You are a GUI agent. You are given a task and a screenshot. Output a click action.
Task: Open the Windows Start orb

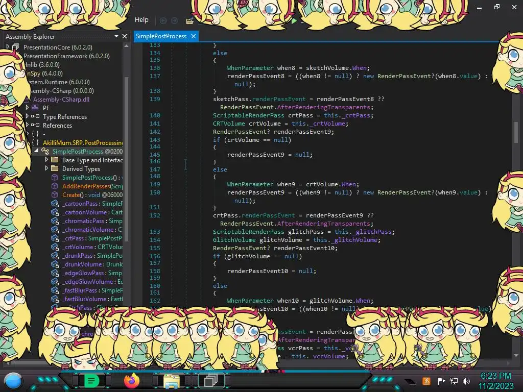(14, 381)
